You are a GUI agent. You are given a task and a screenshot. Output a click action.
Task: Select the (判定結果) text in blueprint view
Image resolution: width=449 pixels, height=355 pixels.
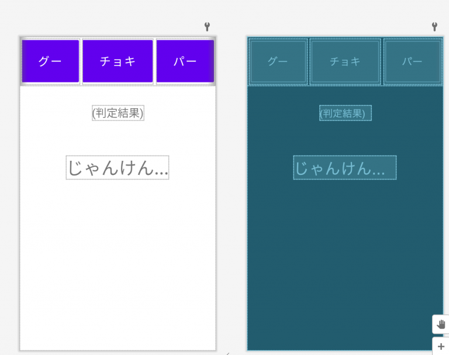(x=346, y=113)
